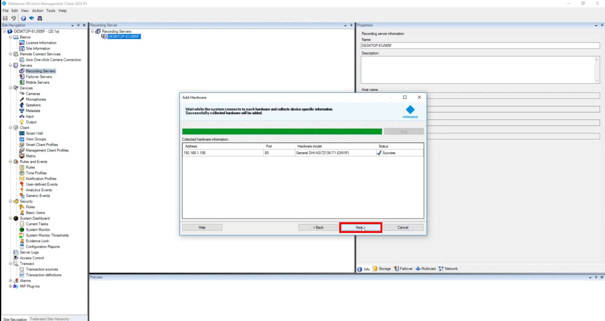Click the recording server Name field

[x=480, y=46]
